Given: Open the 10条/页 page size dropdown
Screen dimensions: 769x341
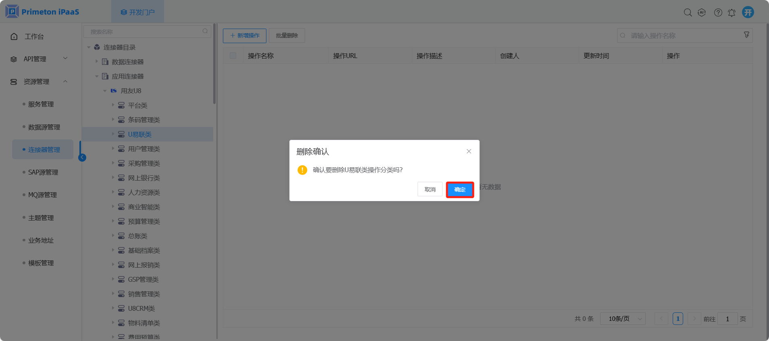Looking at the screenshot, I should click(623, 319).
